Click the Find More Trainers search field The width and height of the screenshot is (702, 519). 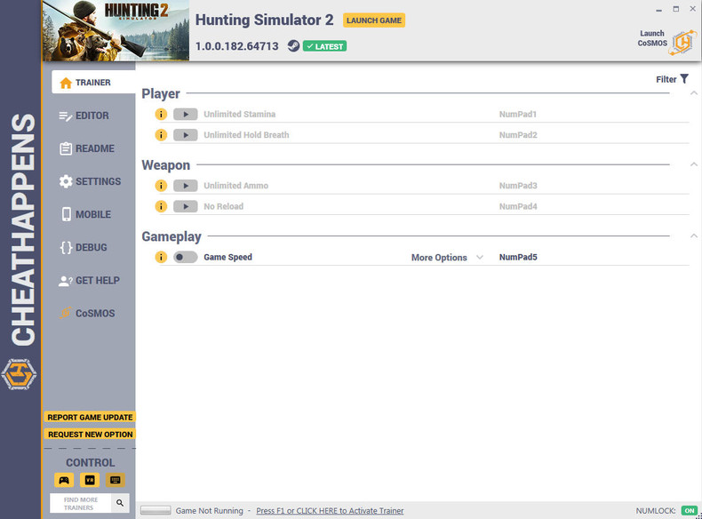point(81,503)
